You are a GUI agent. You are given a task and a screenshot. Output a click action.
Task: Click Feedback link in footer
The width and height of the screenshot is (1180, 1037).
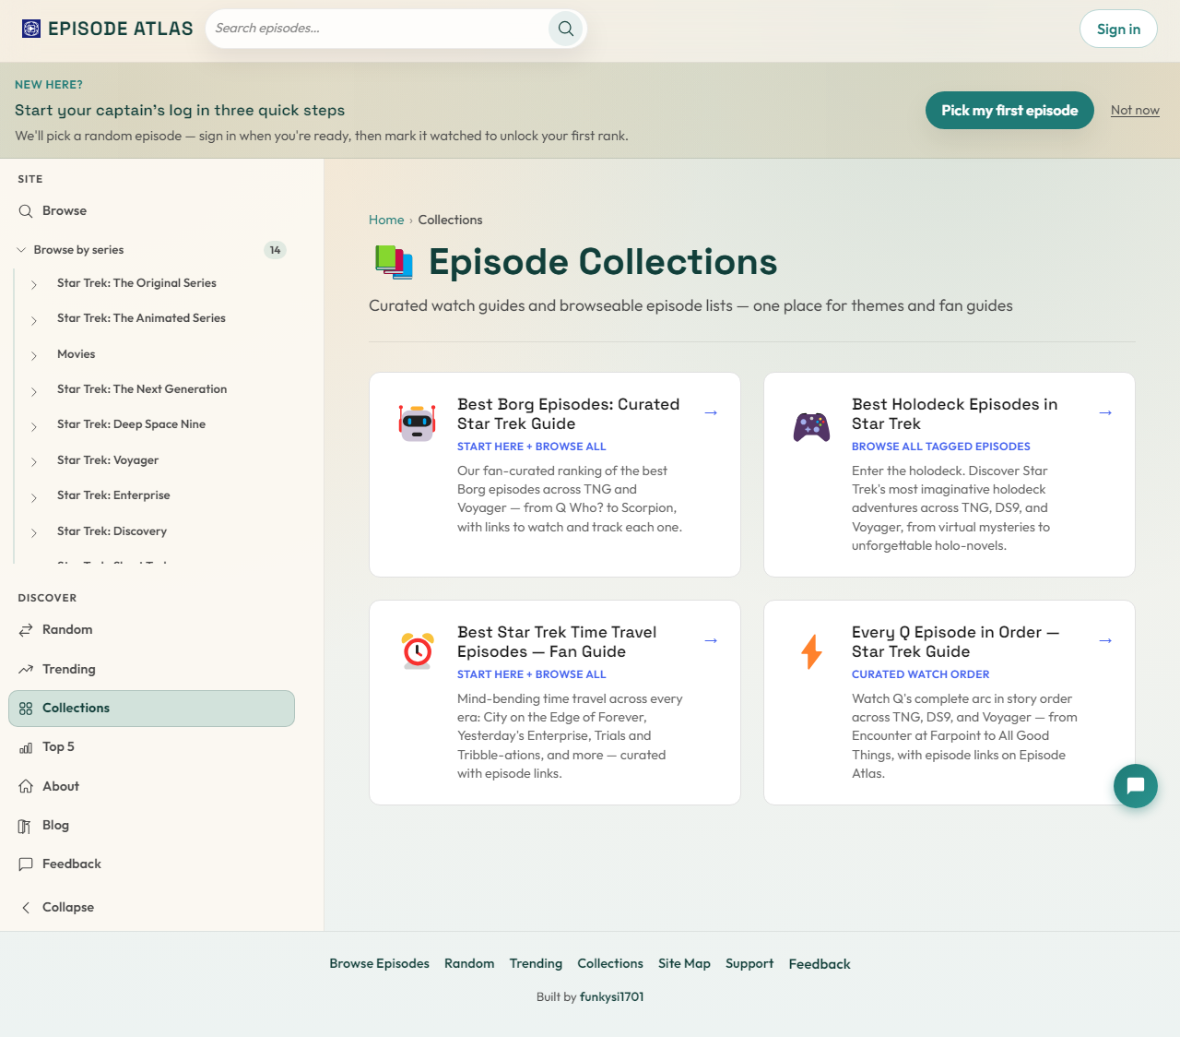[x=820, y=964]
